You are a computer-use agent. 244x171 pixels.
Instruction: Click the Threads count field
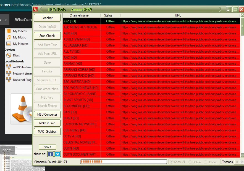(237, 162)
